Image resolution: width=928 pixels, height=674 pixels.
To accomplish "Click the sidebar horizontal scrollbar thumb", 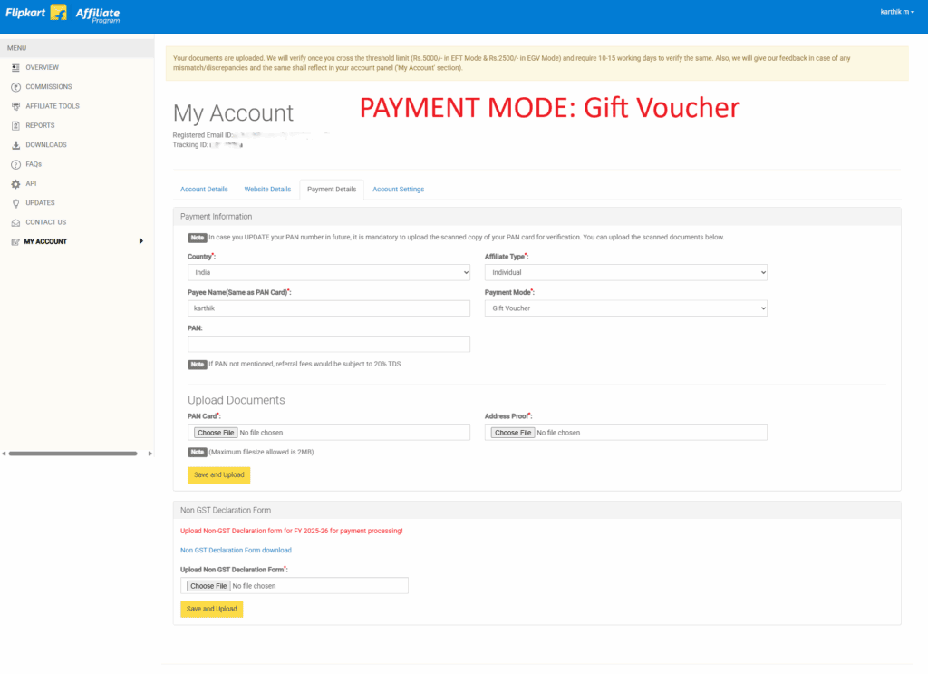I will click(x=72, y=454).
